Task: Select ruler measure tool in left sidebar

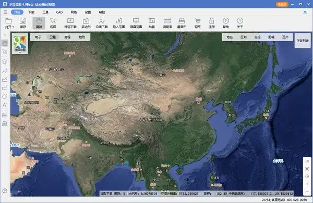Action: 5,115
